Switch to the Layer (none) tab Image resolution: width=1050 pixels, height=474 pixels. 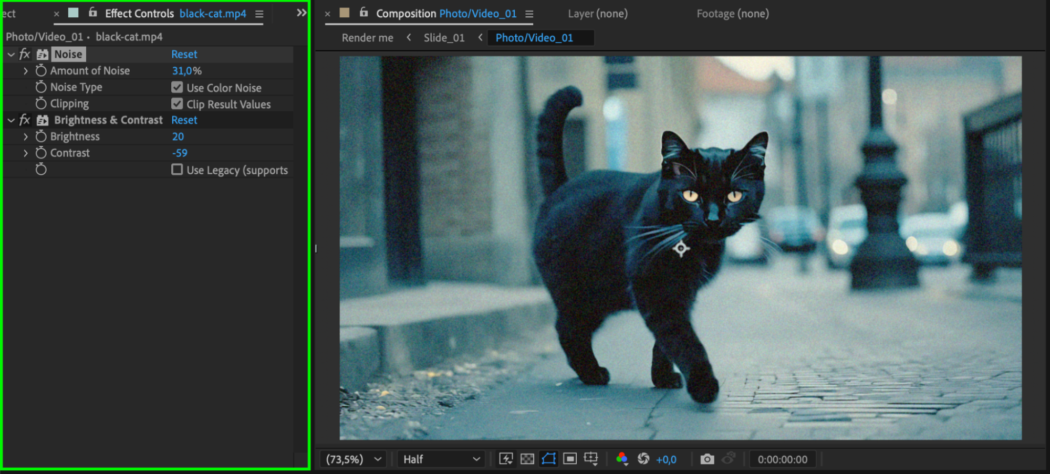point(597,14)
